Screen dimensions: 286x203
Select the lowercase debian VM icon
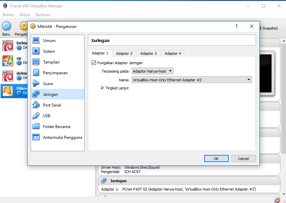pos(8,76)
